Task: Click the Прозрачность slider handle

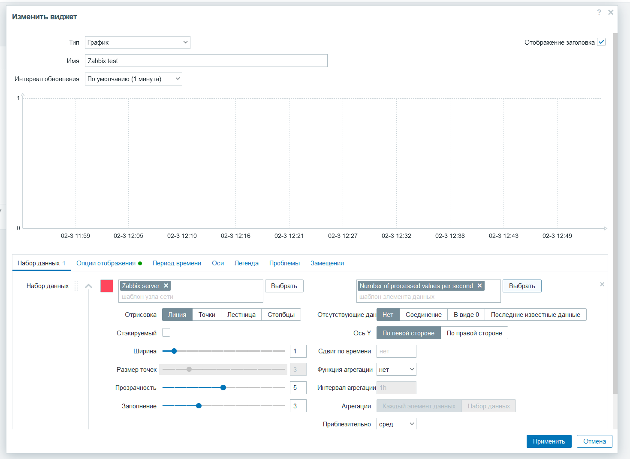Action: coord(223,388)
